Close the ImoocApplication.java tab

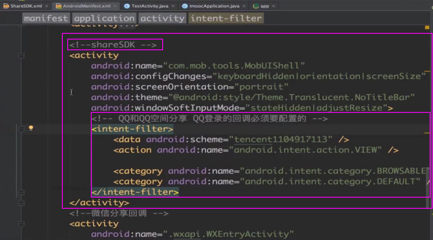(x=244, y=6)
